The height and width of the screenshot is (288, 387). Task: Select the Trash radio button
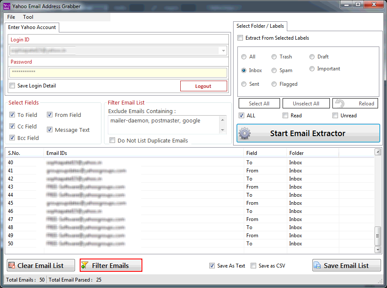click(x=274, y=57)
